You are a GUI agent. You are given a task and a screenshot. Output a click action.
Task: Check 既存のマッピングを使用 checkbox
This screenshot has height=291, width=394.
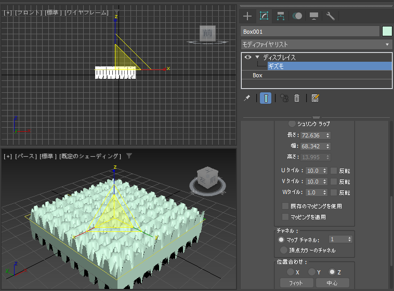285,206
